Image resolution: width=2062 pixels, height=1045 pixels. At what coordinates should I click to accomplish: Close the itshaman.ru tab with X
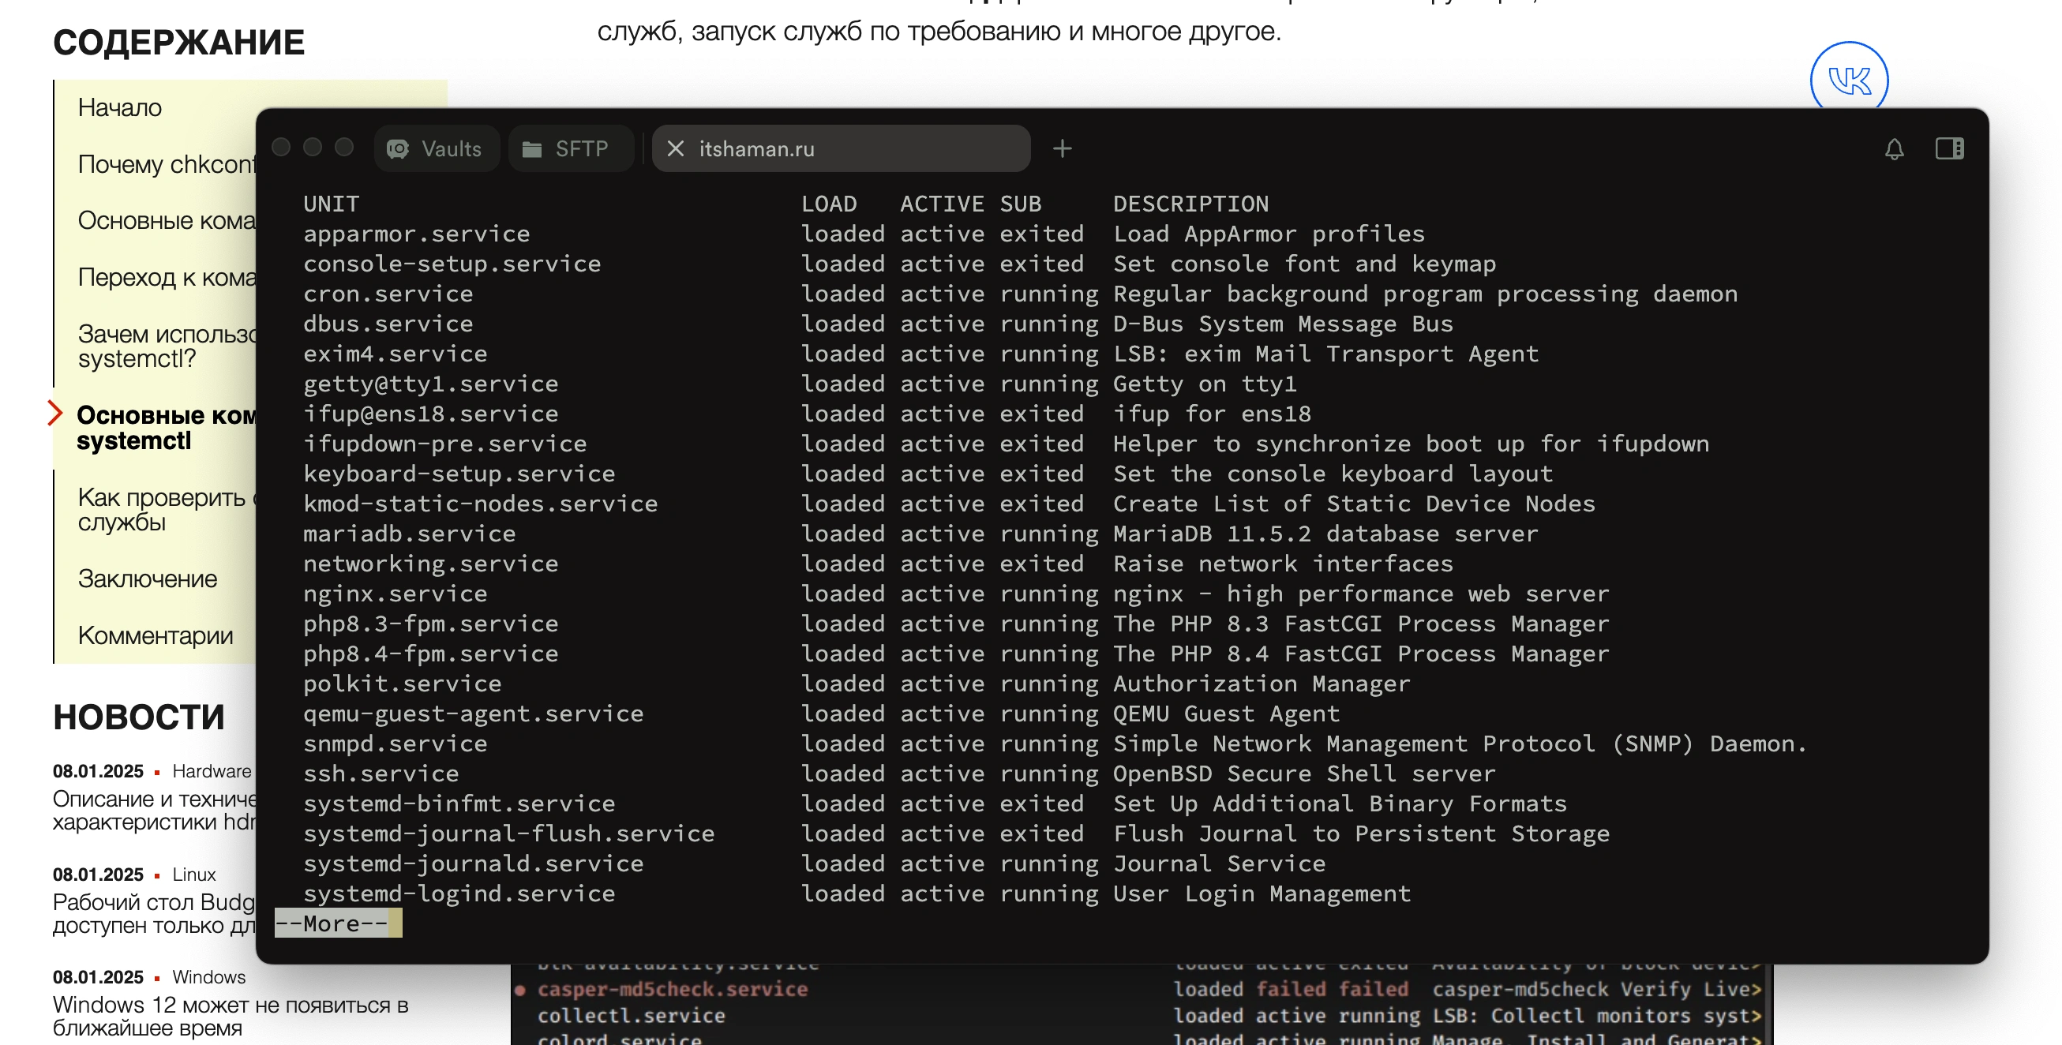tap(675, 149)
